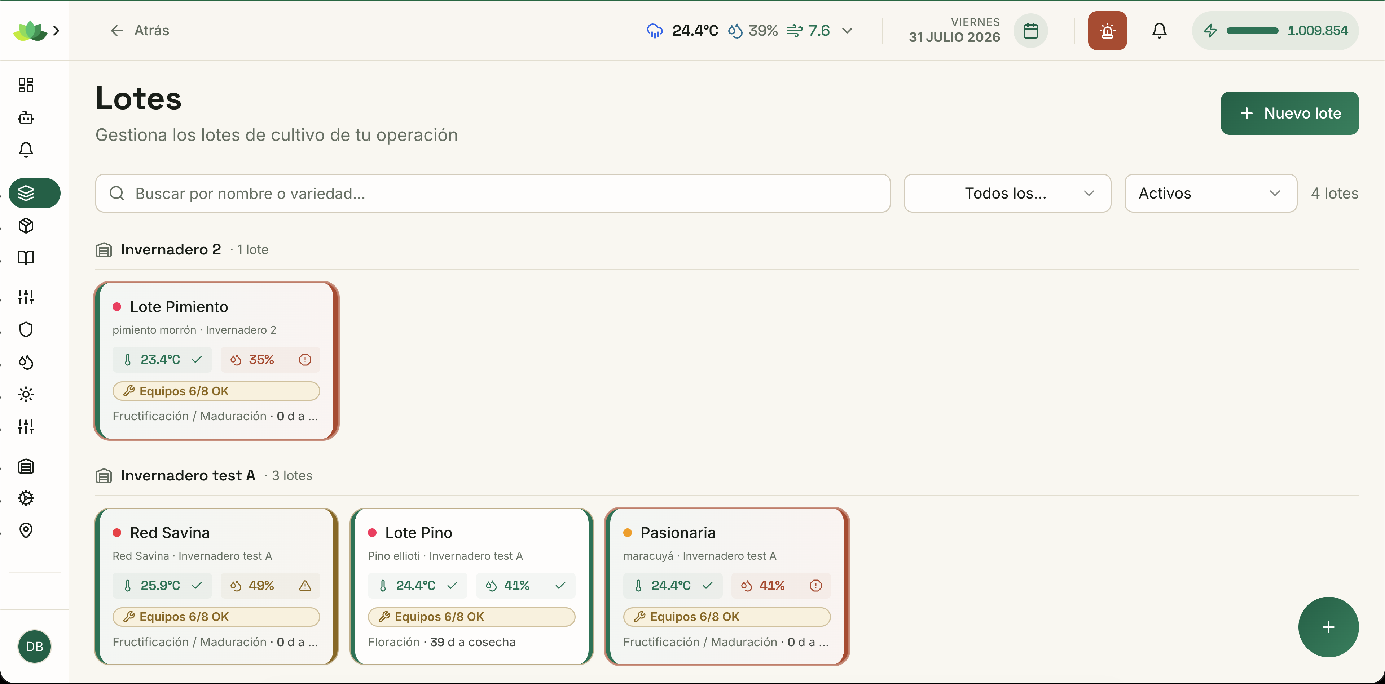The width and height of the screenshot is (1385, 684).
Task: Expand the weather details chevron
Action: click(x=847, y=31)
